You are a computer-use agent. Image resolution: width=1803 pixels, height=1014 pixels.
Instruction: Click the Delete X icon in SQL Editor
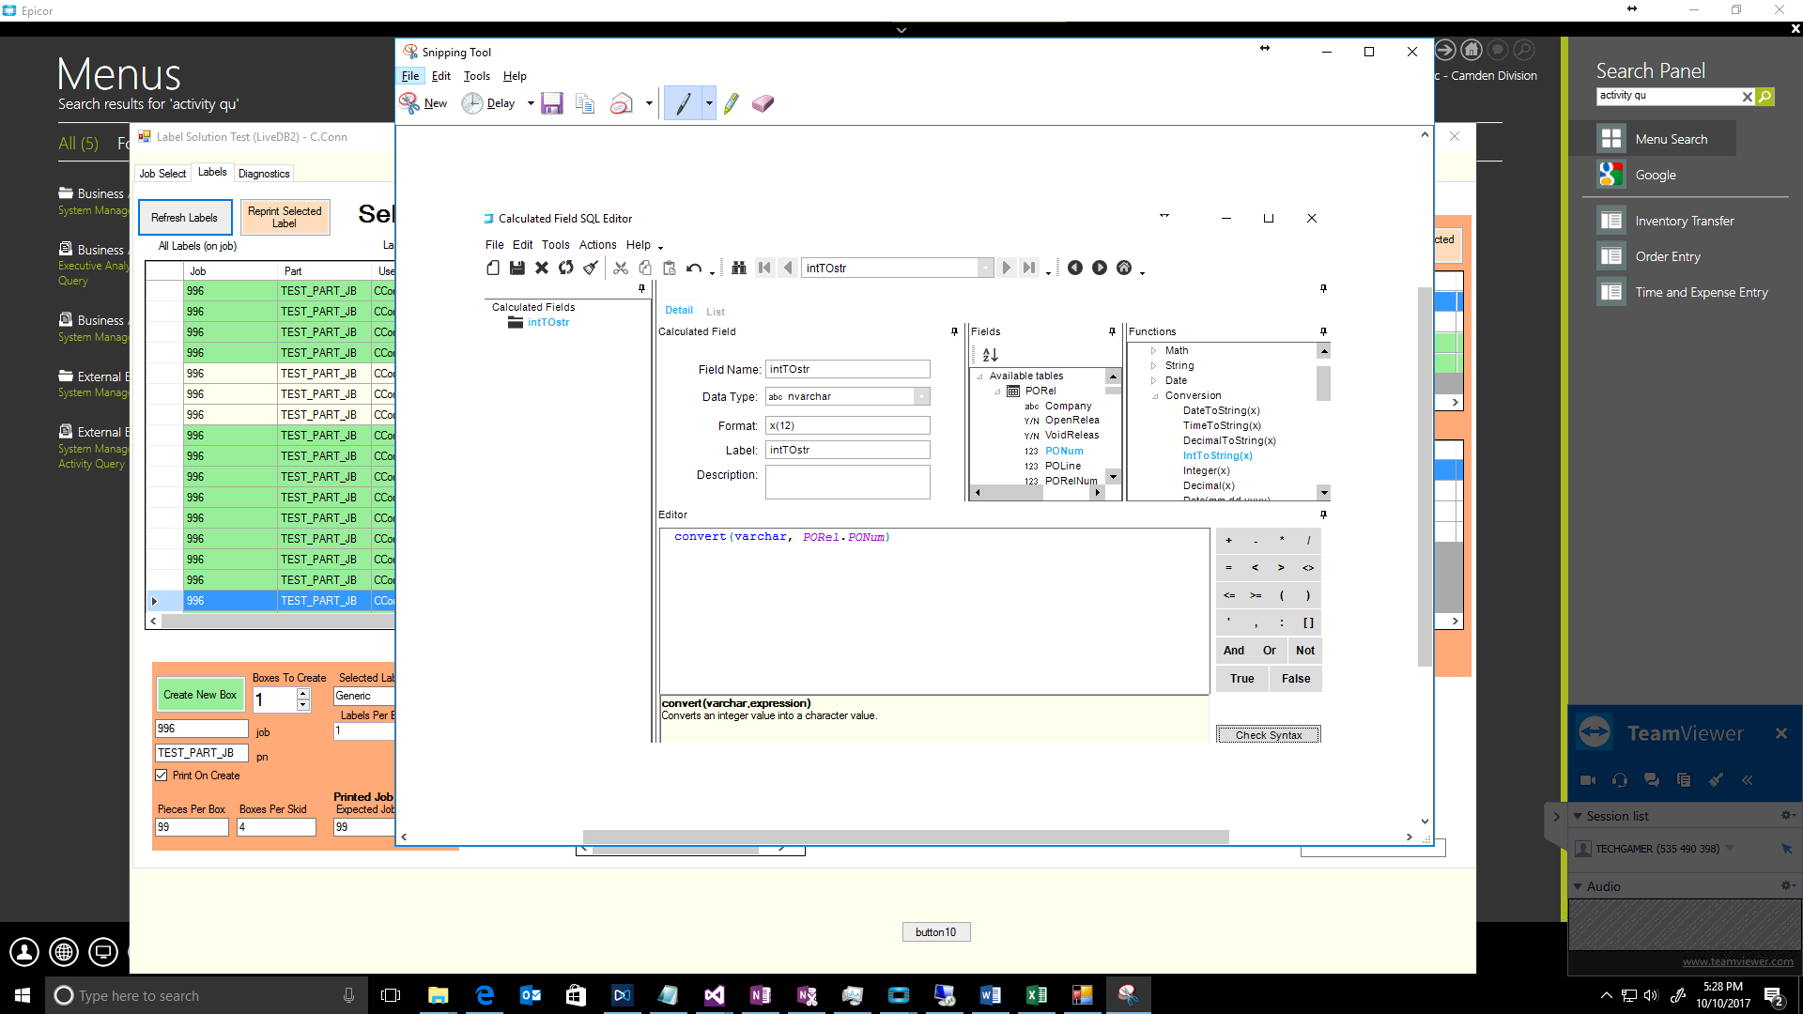(542, 268)
